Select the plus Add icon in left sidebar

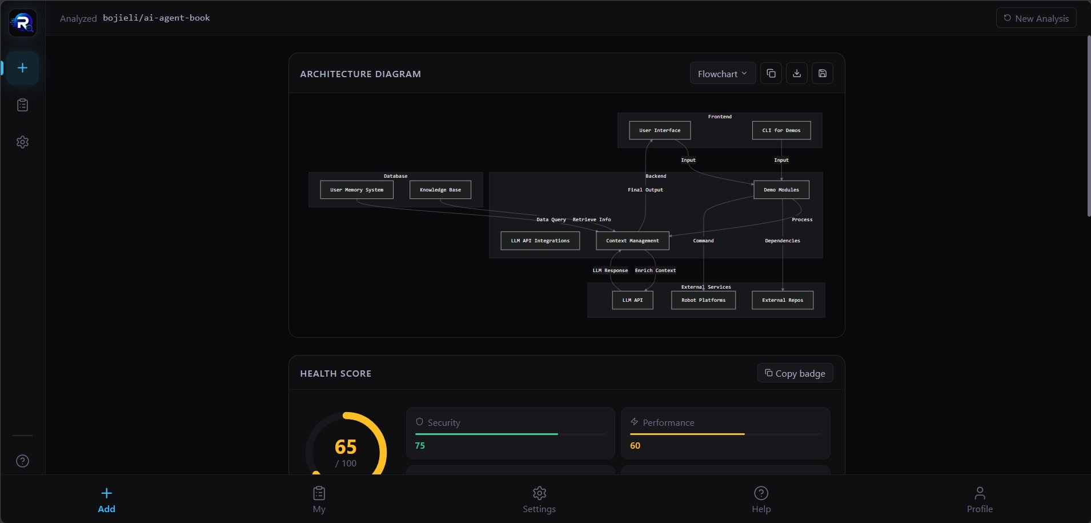[x=23, y=68]
